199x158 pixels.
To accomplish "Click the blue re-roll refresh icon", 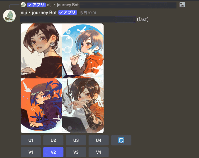I will click(121, 140).
